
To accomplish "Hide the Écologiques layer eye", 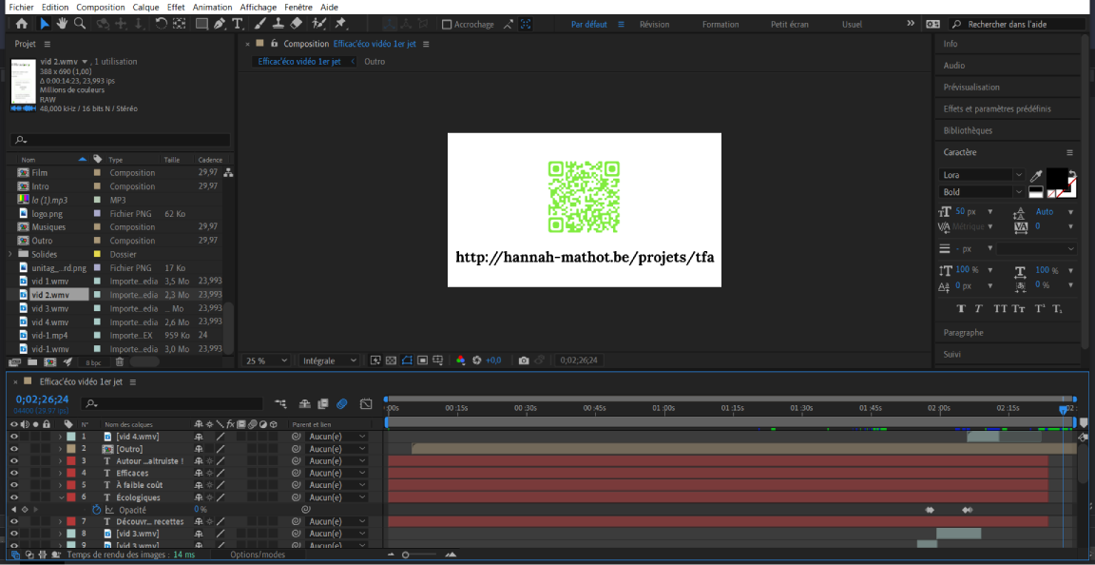I will [x=13, y=497].
